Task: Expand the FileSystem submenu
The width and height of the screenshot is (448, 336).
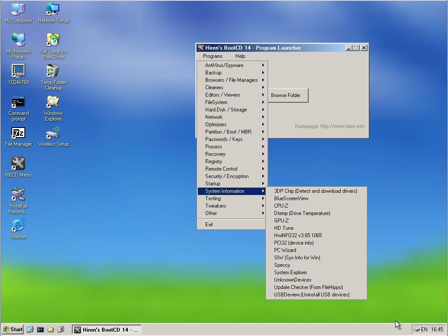Action: pyautogui.click(x=232, y=102)
